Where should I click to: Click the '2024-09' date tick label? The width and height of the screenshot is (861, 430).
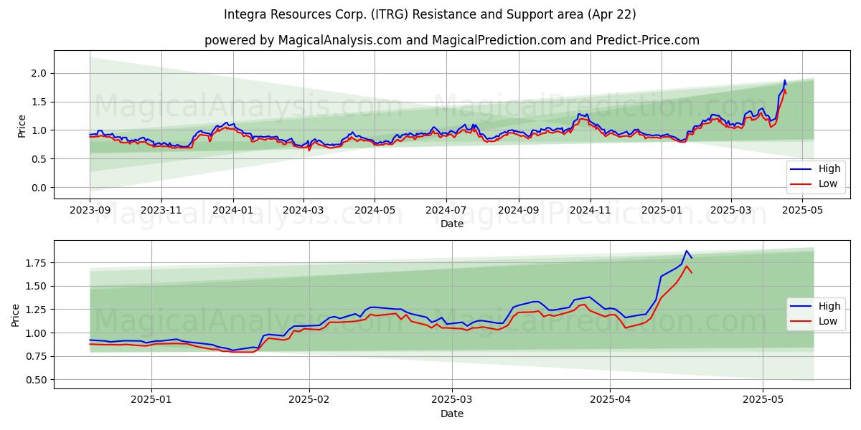[518, 211]
